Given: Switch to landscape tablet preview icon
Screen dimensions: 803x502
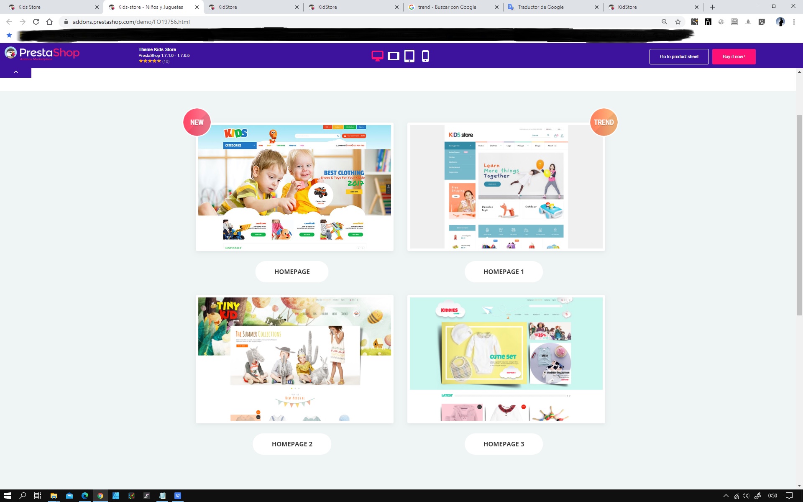Looking at the screenshot, I should point(393,56).
